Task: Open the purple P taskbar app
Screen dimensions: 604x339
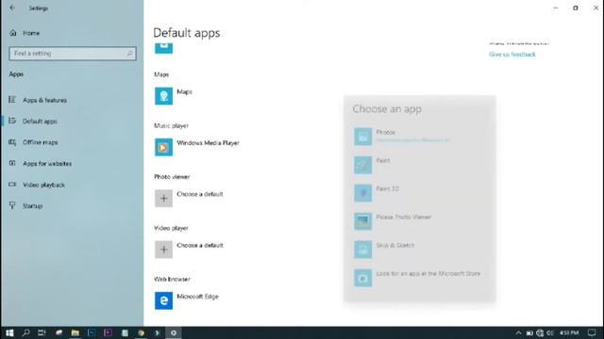Action: point(109,332)
